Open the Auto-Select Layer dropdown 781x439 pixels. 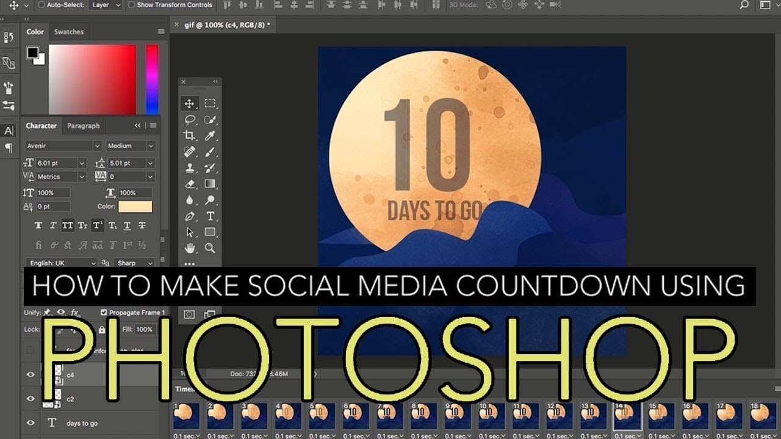pos(106,5)
